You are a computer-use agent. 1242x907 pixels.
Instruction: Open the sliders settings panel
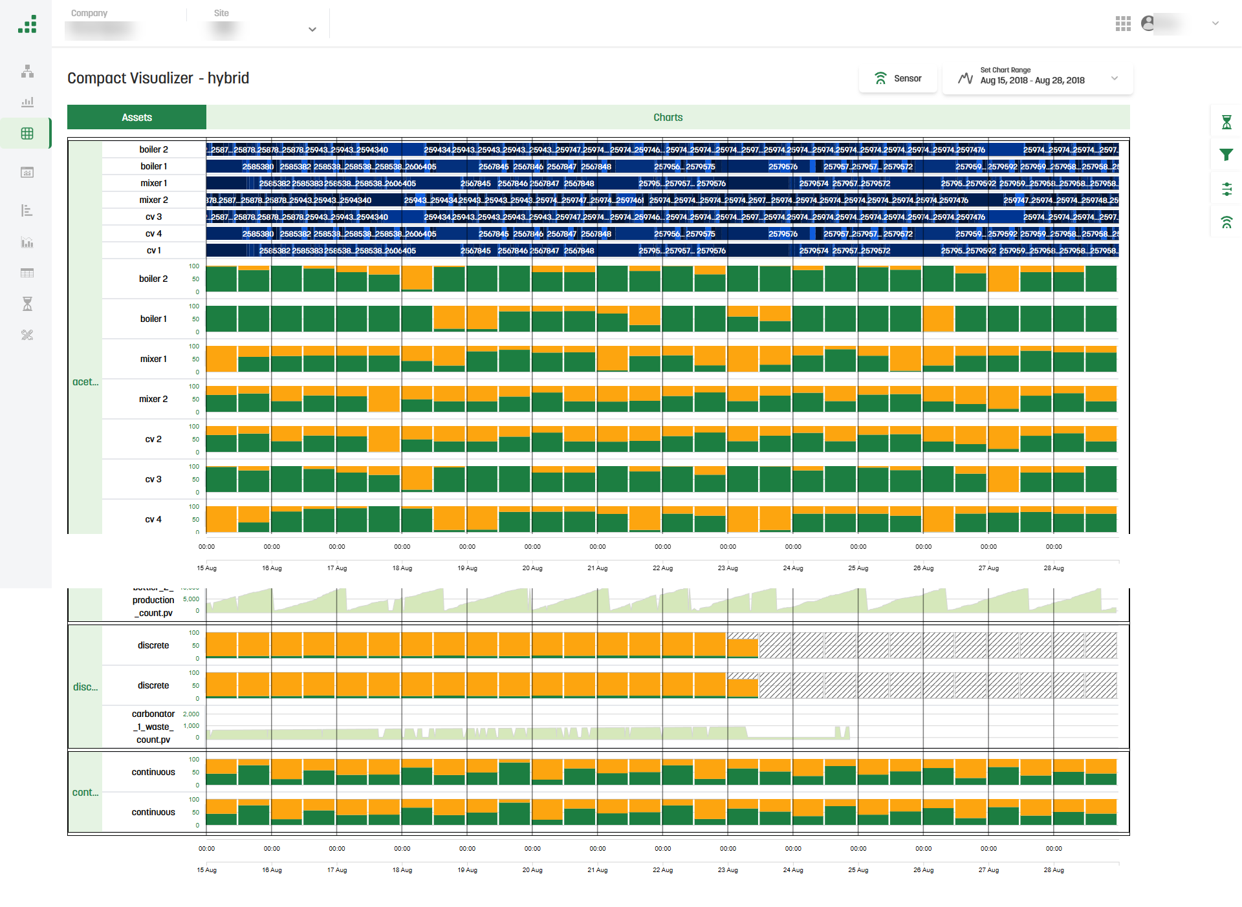tap(1226, 189)
